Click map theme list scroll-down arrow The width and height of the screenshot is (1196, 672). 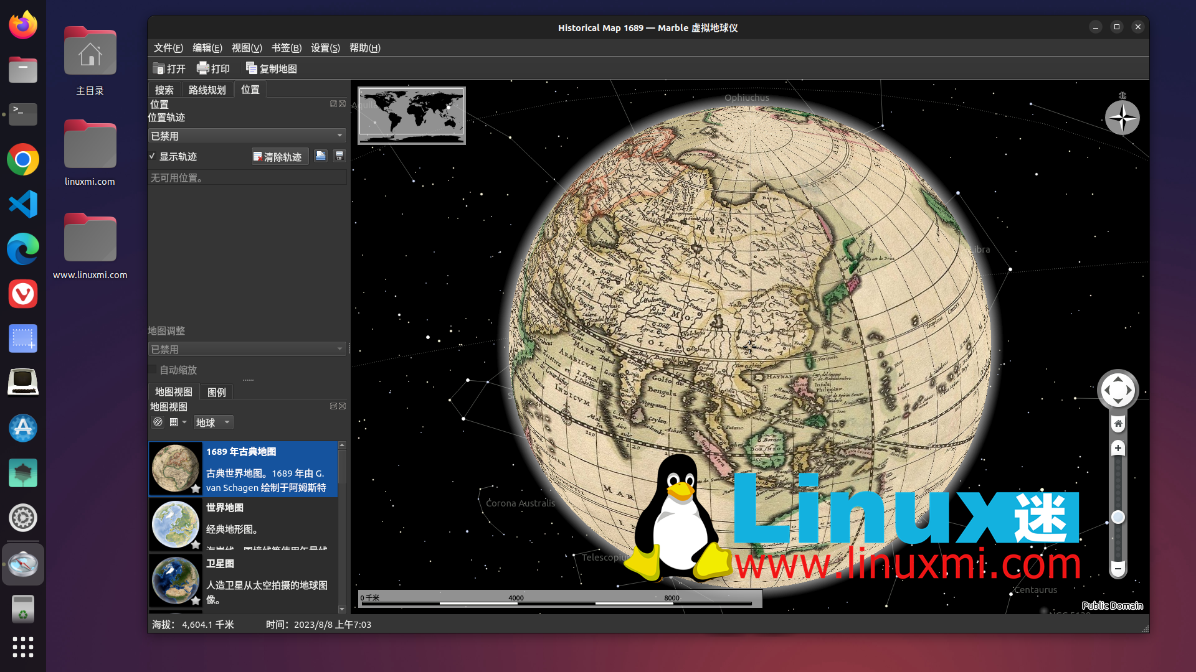point(342,609)
